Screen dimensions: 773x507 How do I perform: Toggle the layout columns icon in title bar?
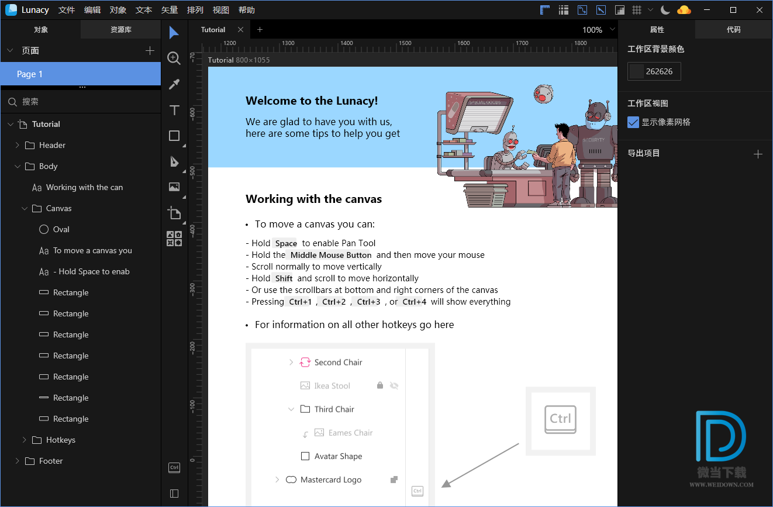point(563,10)
